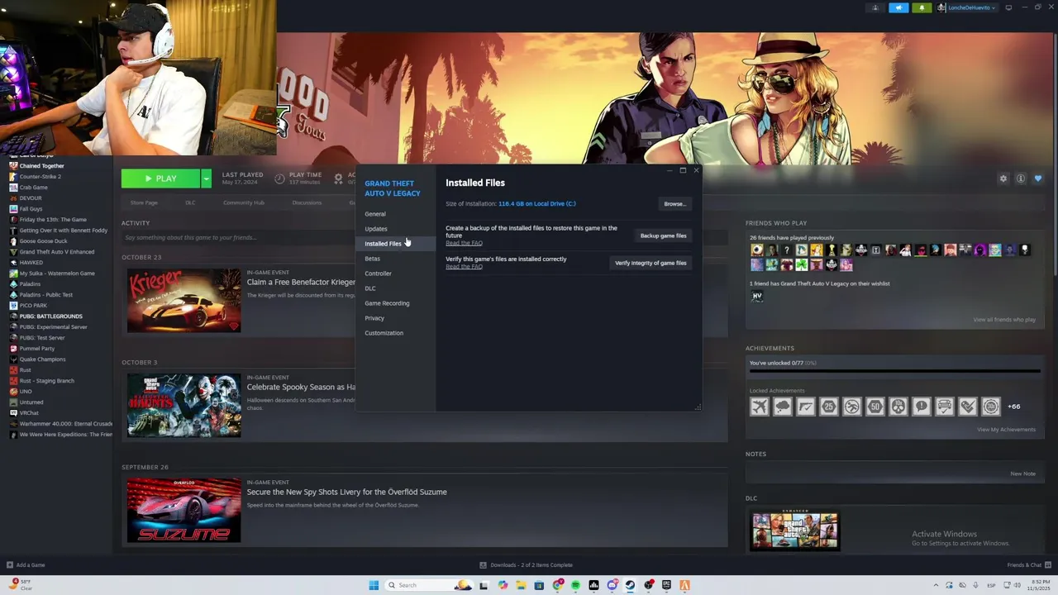Open Read the FAQ link under verify
The width and height of the screenshot is (1058, 595).
(x=464, y=266)
